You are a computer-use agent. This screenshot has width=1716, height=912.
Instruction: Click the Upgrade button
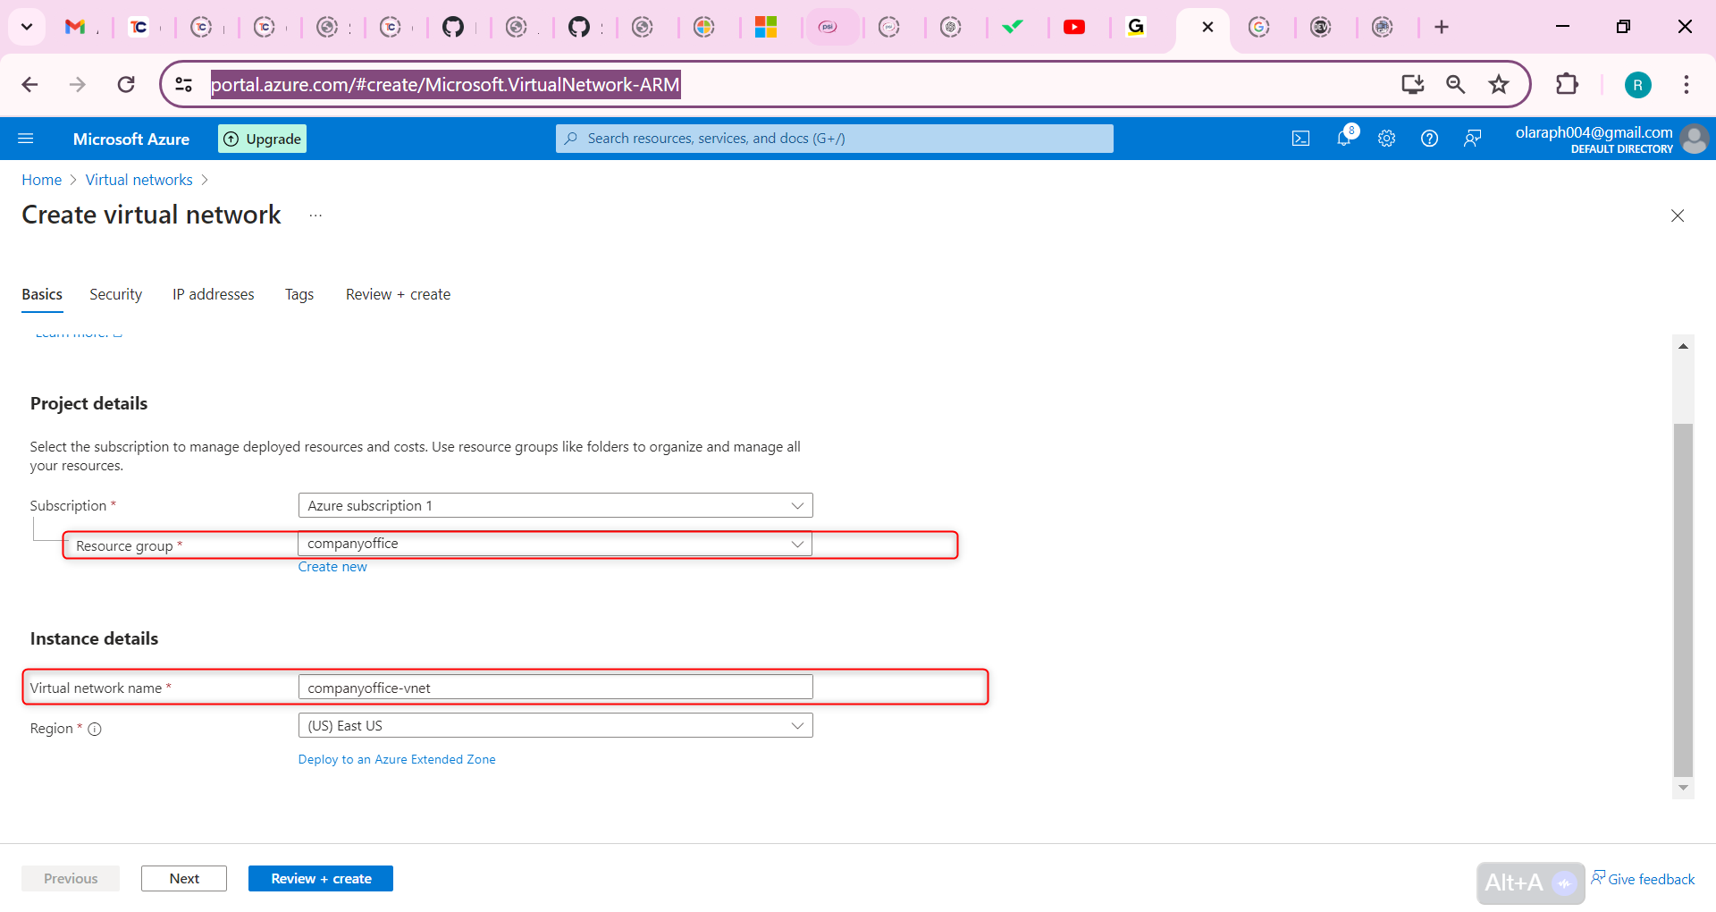[x=263, y=139]
